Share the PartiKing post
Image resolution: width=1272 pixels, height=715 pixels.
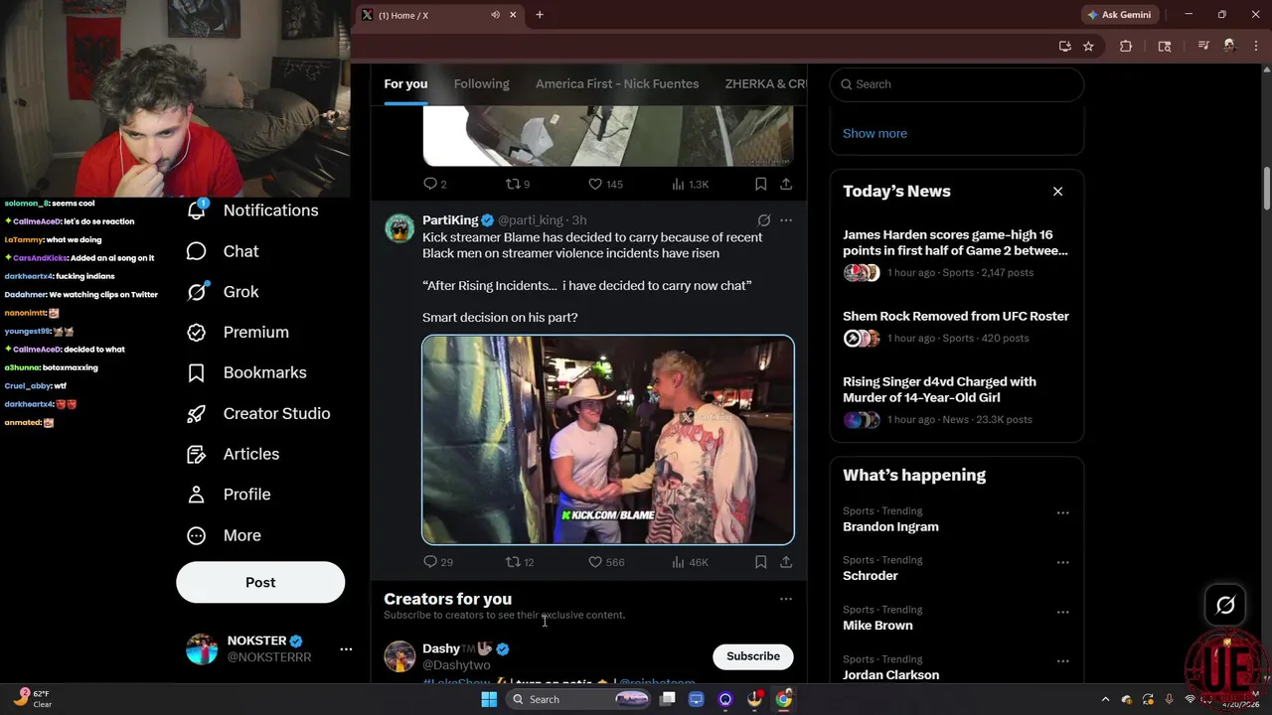[x=786, y=562]
